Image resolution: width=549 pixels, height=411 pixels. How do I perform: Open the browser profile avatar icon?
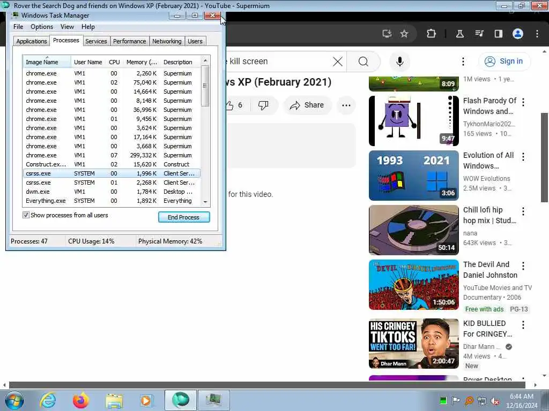click(x=518, y=34)
